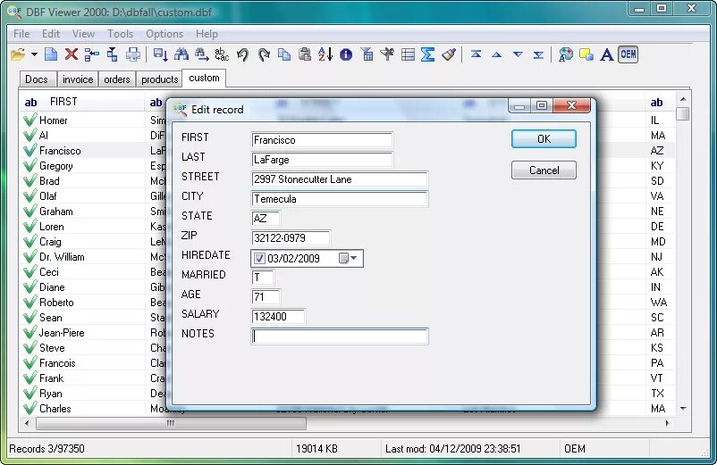Toggle the checkmark next to Charles

(x=30, y=409)
